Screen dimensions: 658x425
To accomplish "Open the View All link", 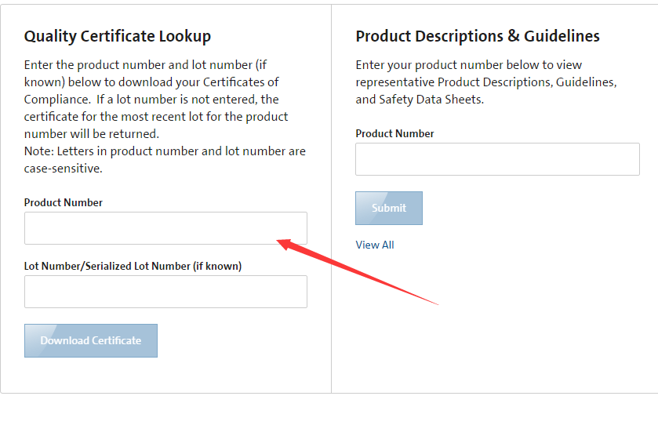I will 375,245.
